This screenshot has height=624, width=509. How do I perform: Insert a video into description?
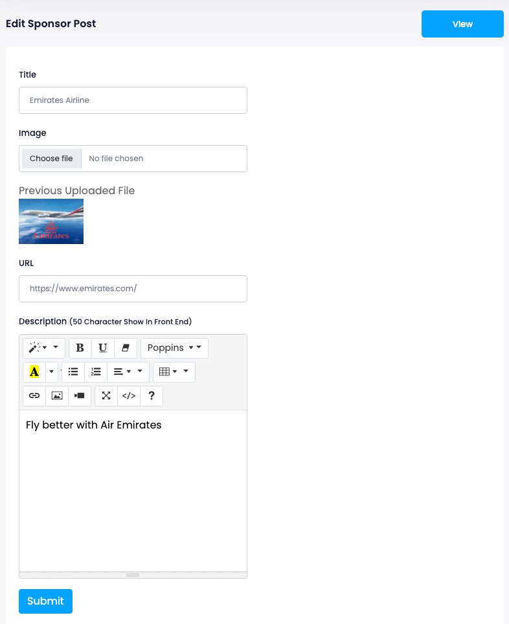click(x=80, y=396)
